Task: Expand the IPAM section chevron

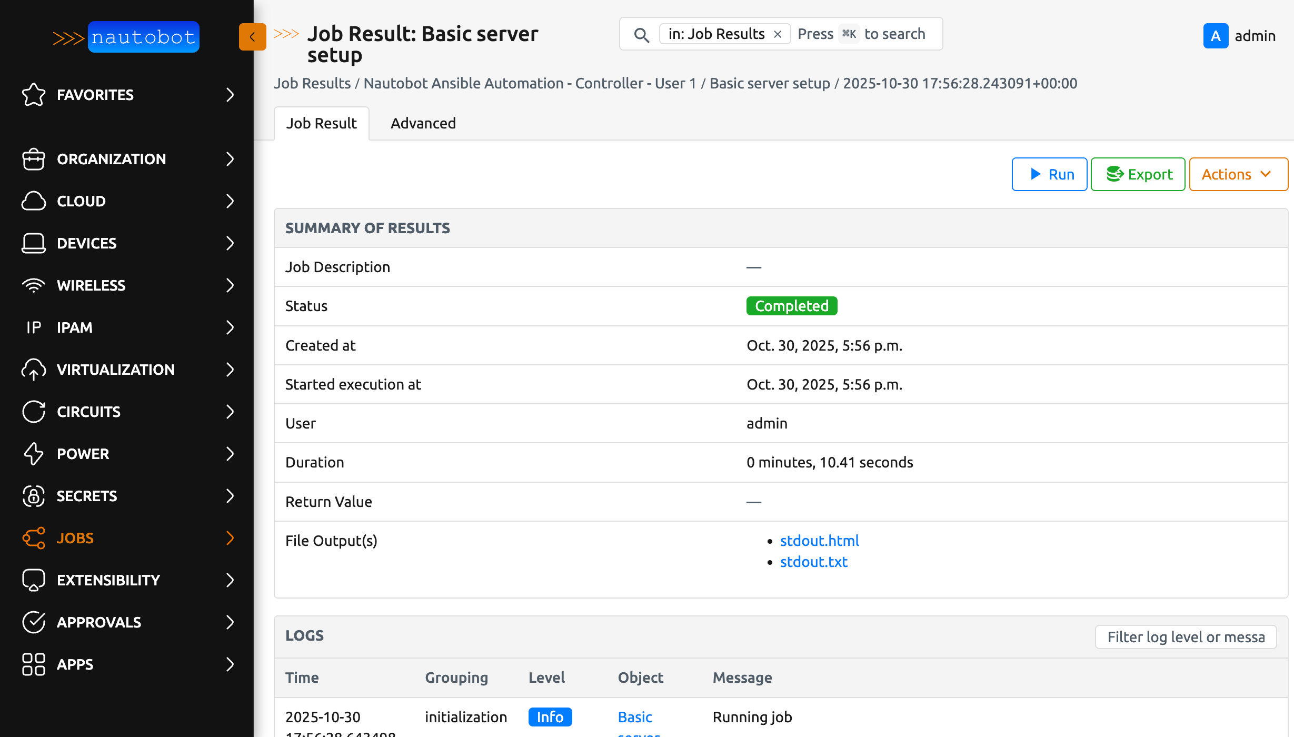Action: point(230,327)
